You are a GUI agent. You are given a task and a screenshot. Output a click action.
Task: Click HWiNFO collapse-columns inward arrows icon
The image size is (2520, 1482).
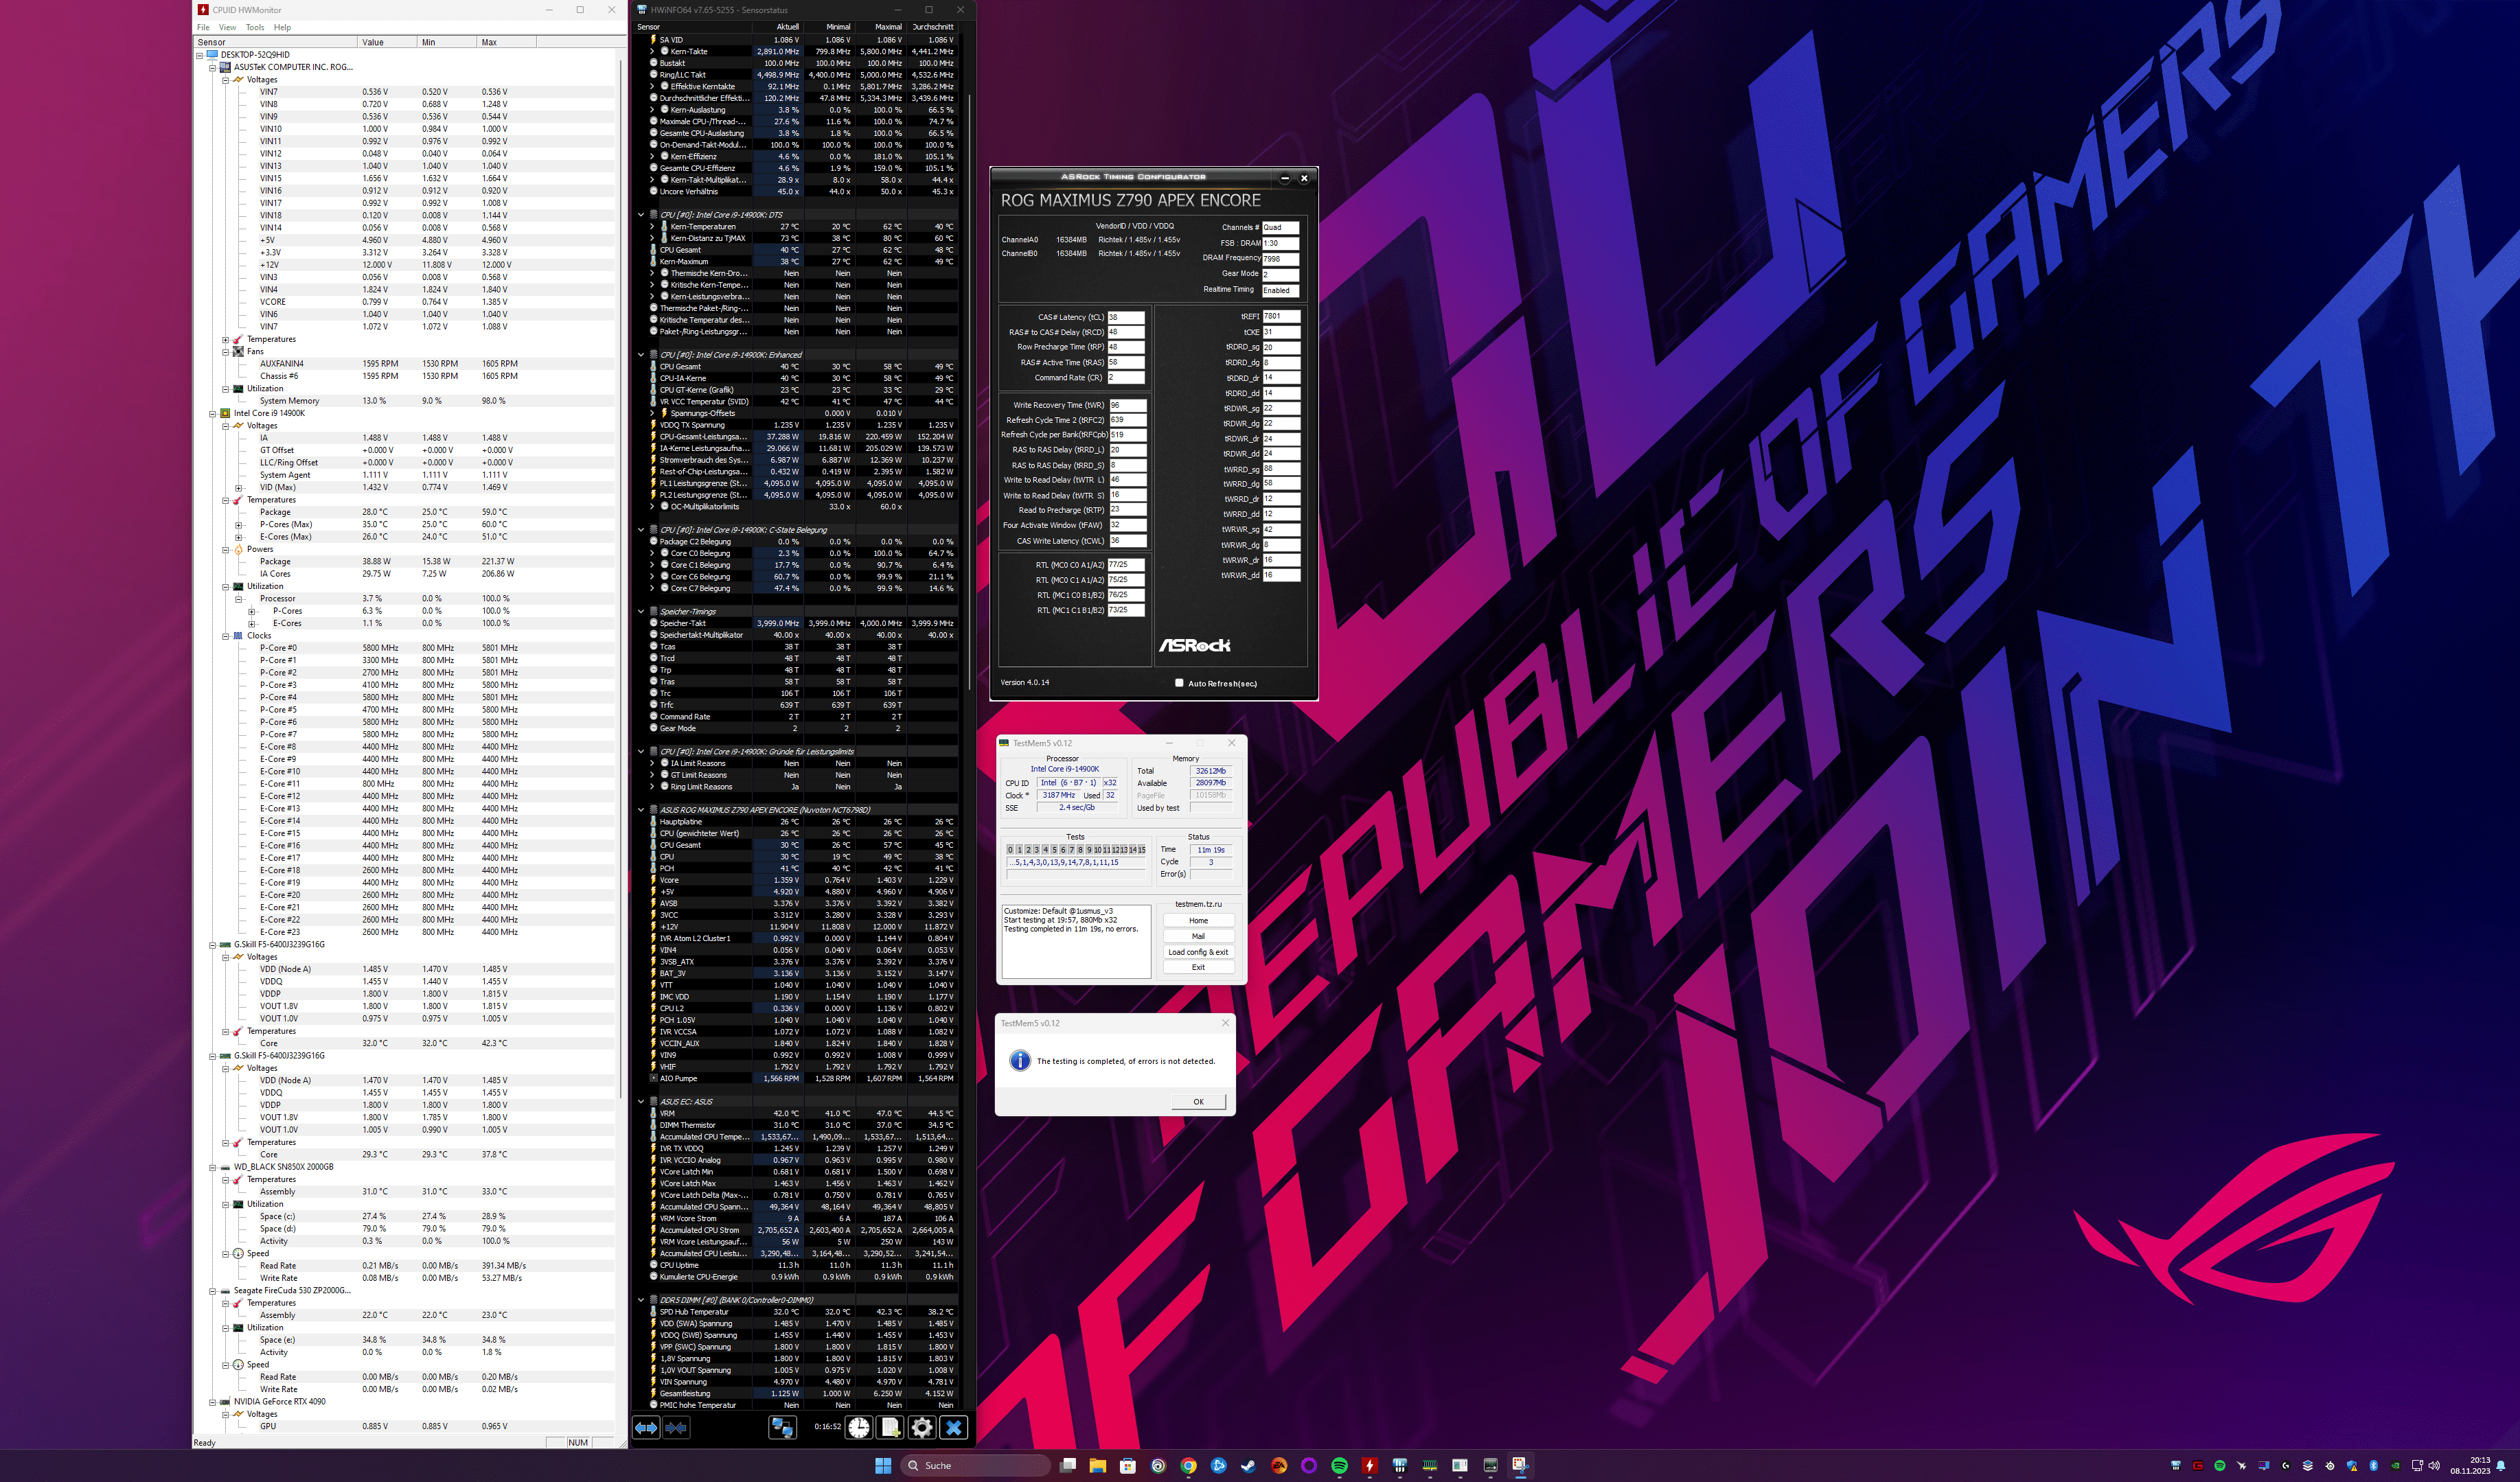pyautogui.click(x=676, y=1427)
